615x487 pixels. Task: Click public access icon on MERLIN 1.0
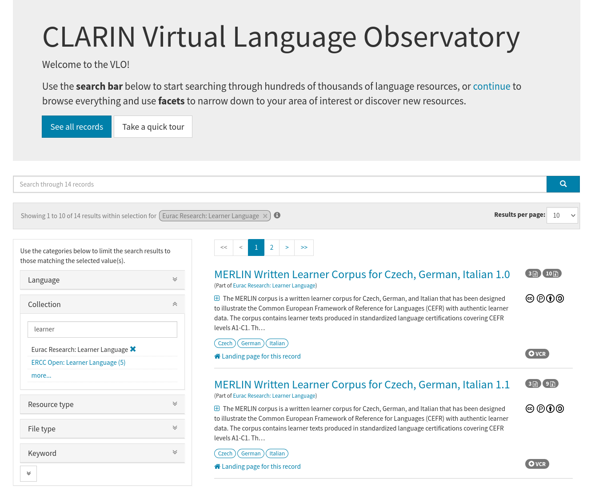541,299
